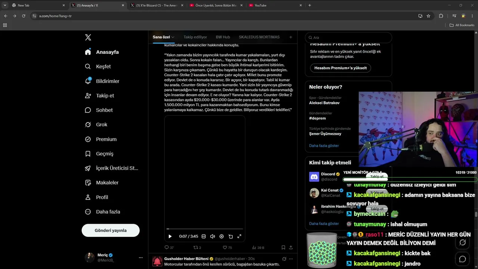478x269 pixels.
Task: Switch to the New Tab browser tab
Action: coord(38,5)
